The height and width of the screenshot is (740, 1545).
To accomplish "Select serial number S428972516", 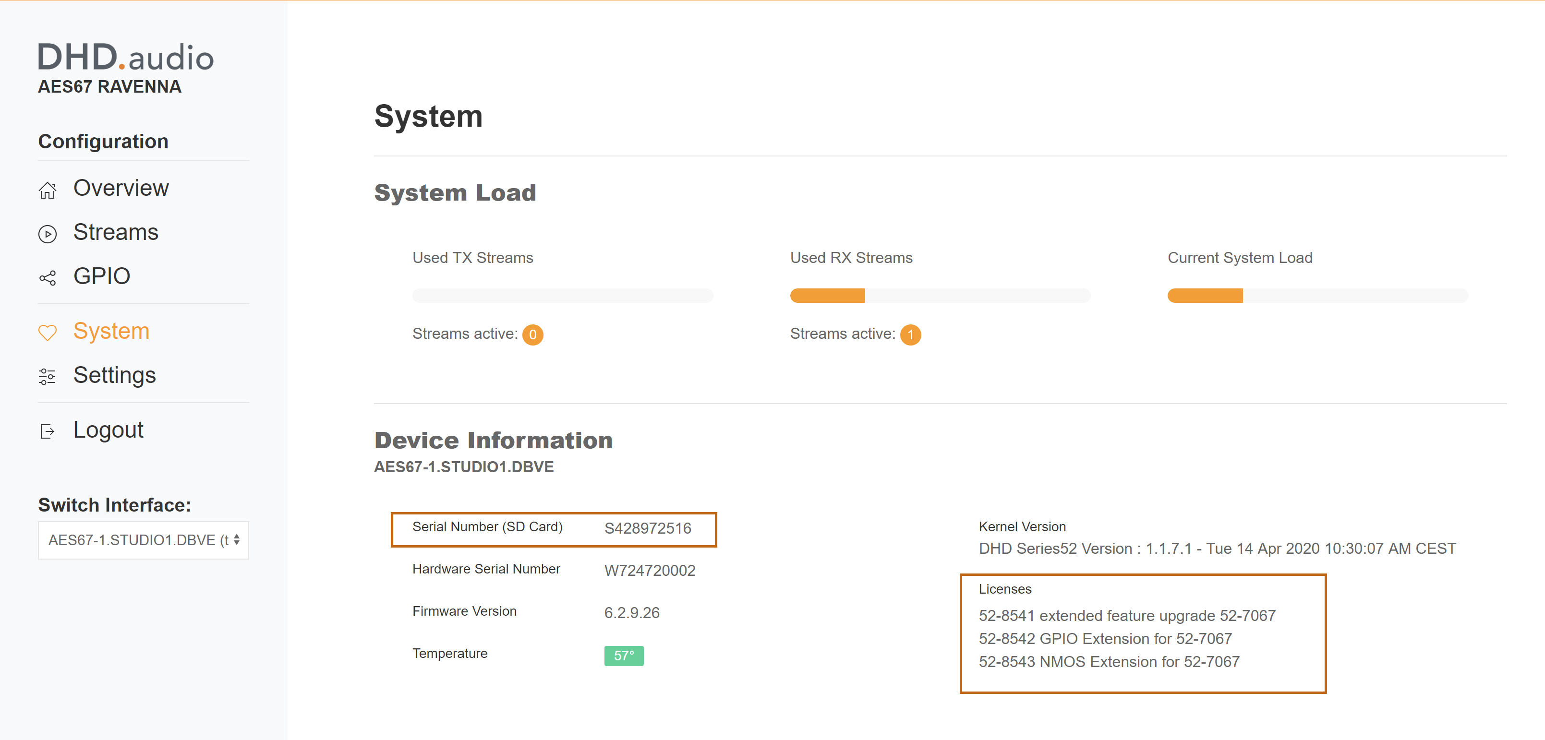I will [x=648, y=528].
